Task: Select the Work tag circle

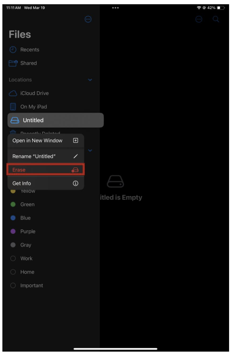Action: click(13, 259)
